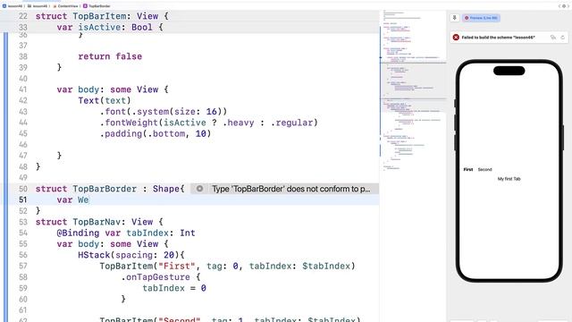Tap the Second tab in phone preview
Screen dimensions: 572x322
tap(484, 169)
